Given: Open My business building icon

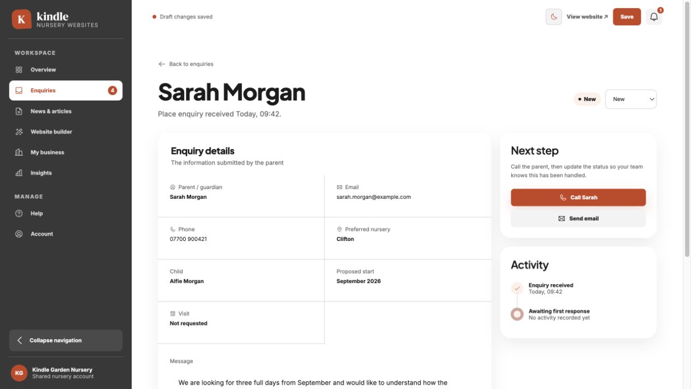Looking at the screenshot, I should tap(19, 152).
